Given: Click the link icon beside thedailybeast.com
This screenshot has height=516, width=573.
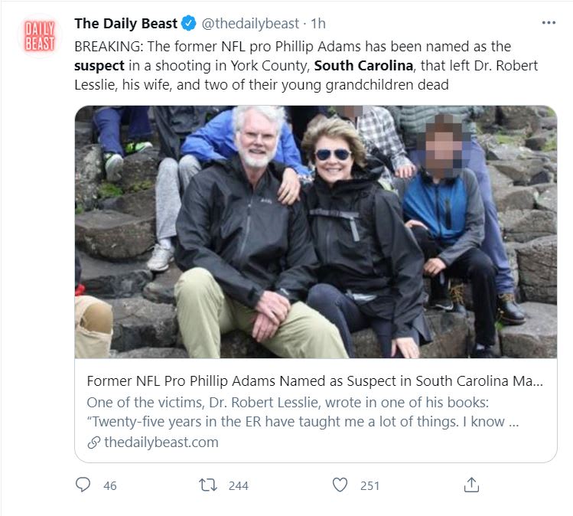Looking at the screenshot, I should click(x=93, y=443).
